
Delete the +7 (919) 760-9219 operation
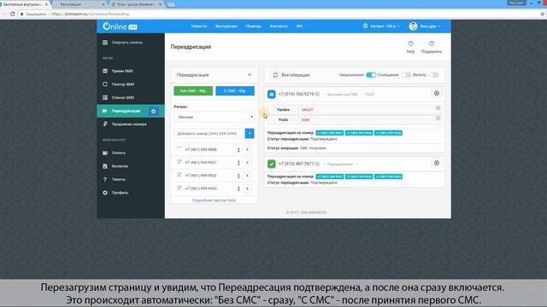(x=437, y=93)
